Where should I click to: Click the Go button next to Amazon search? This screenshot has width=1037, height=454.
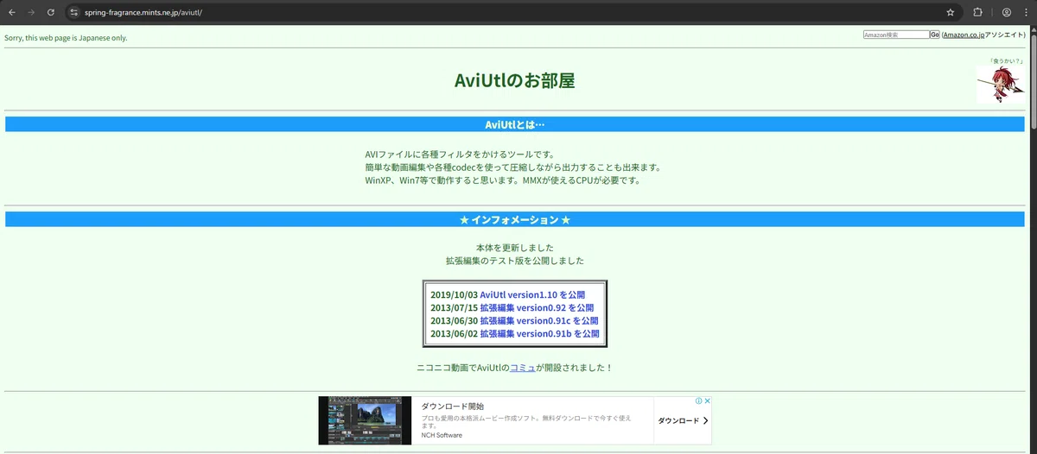(x=935, y=35)
